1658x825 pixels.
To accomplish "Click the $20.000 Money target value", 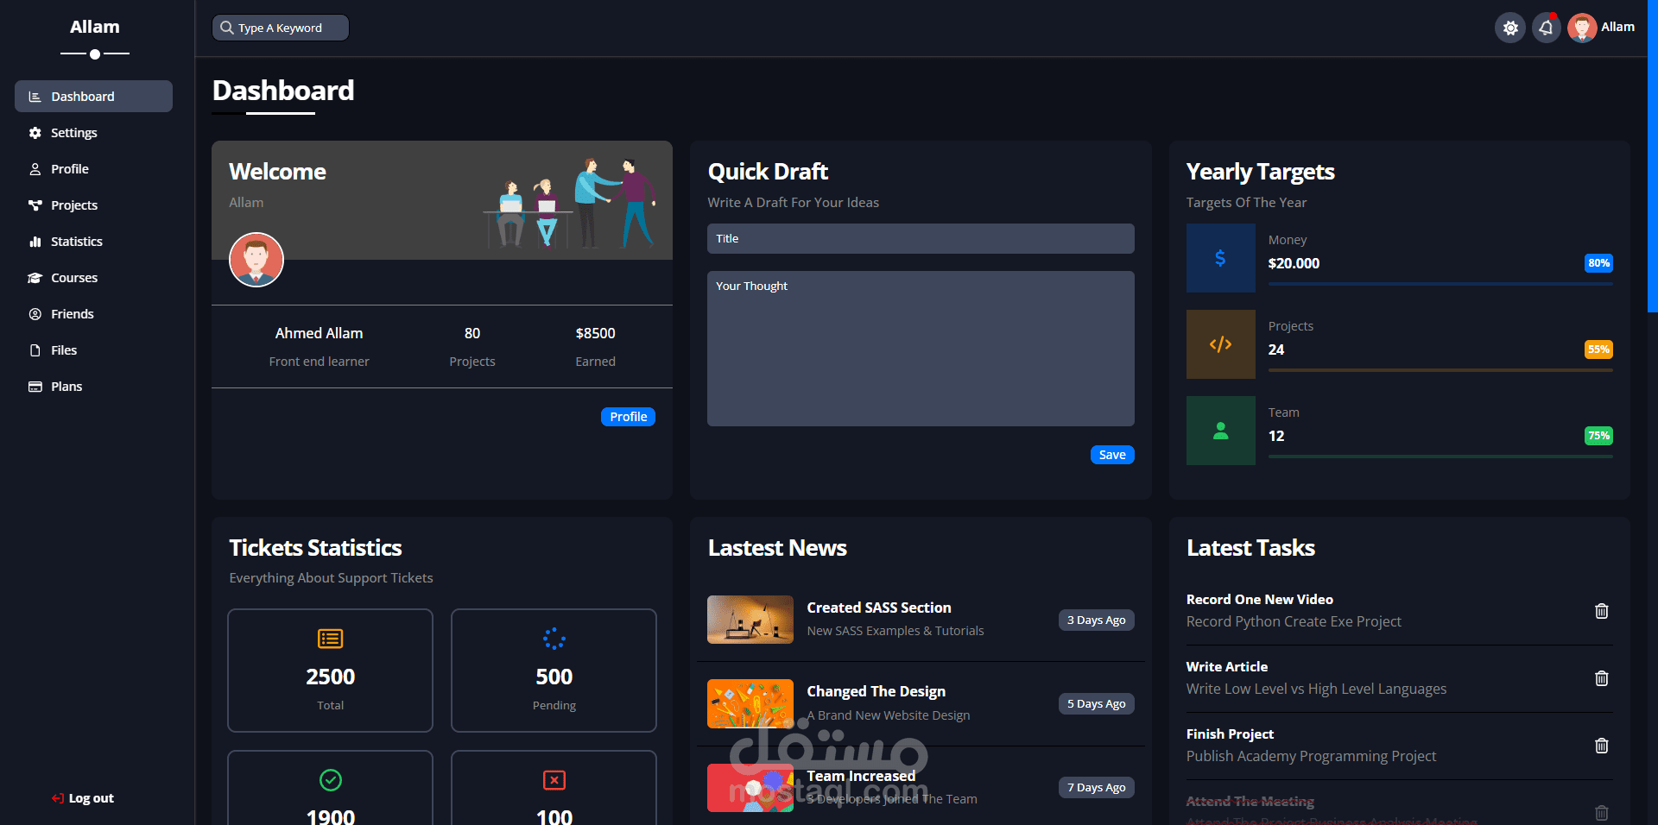I will pyautogui.click(x=1294, y=263).
